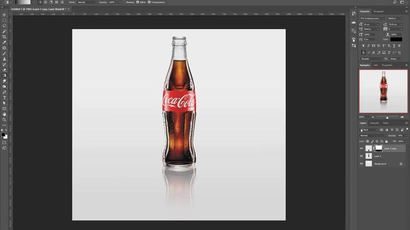Filter layers by adjustment layer icon
The width and height of the screenshot is (410, 230).
(x=387, y=130)
